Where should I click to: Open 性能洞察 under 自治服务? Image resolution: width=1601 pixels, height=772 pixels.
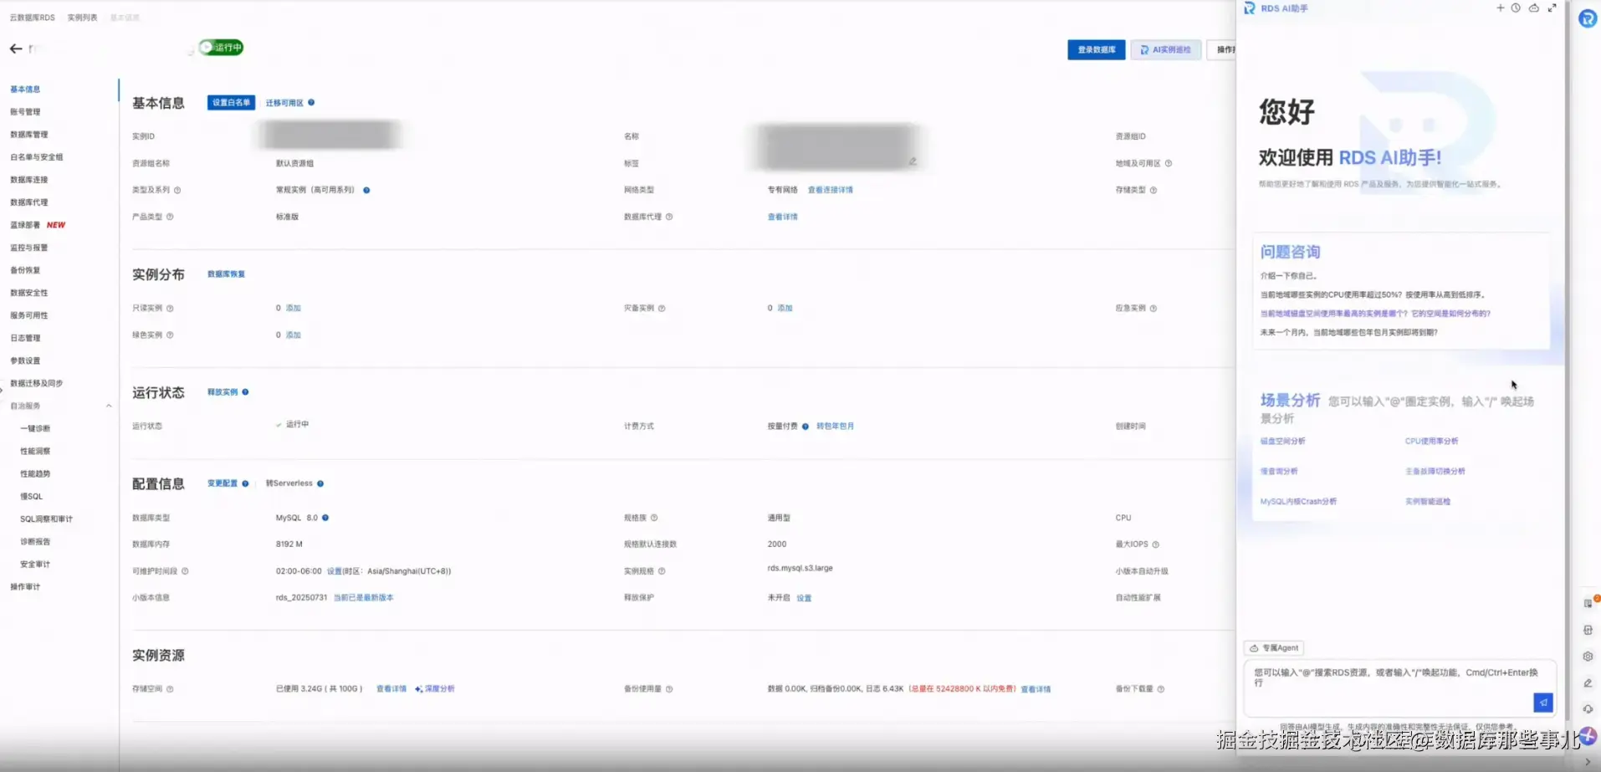point(35,451)
